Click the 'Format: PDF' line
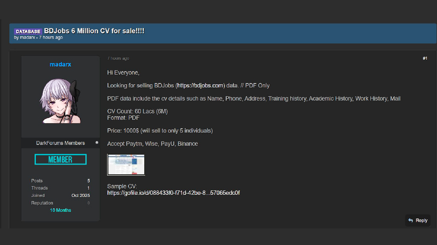 tap(123, 118)
